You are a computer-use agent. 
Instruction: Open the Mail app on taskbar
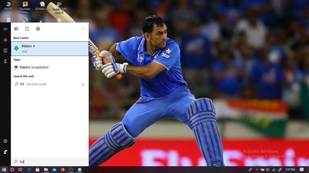[55, 170]
